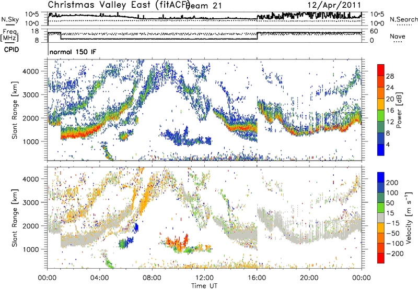Click the '-200' velocity colorbar value
The image size is (418, 289).
pyautogui.click(x=394, y=254)
